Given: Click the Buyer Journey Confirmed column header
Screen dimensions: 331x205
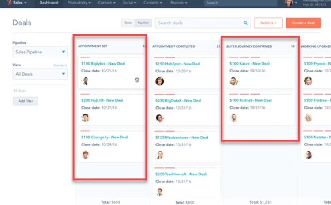Looking at the screenshot, I should [249, 46].
